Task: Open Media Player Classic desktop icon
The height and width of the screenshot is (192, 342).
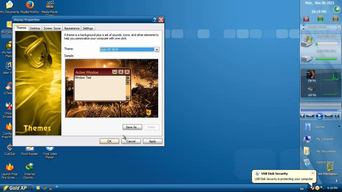Action: 50,7
